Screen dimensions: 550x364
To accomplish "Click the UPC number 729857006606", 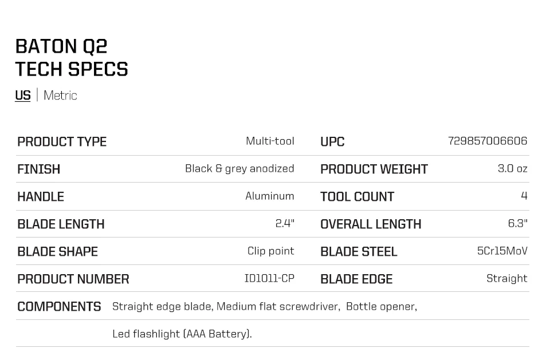I will 488,141.
